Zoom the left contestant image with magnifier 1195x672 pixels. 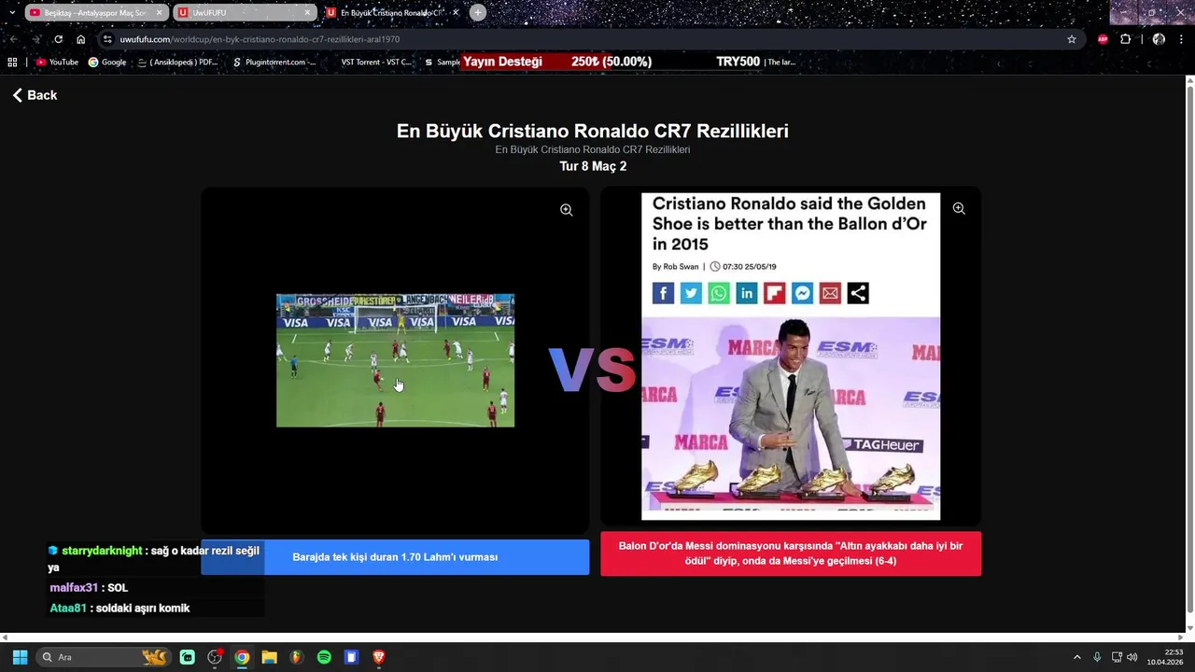(566, 210)
